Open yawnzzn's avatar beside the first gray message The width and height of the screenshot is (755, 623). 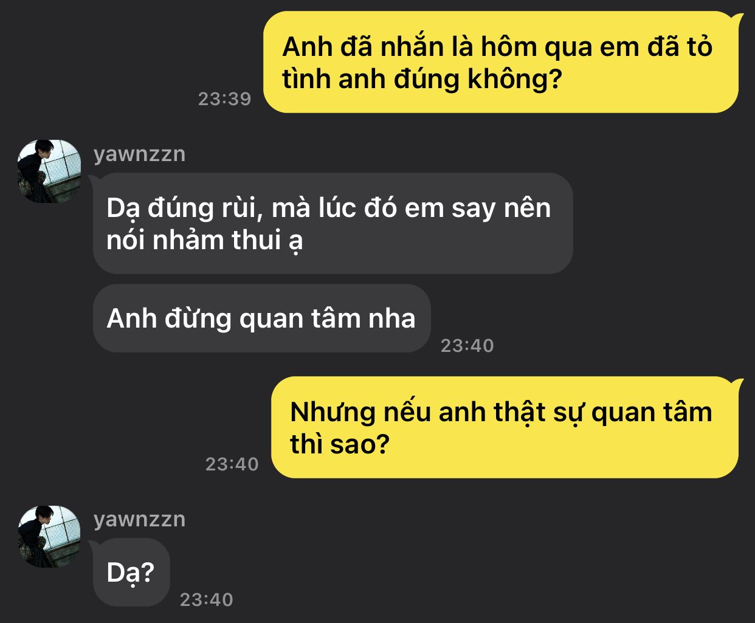click(49, 171)
